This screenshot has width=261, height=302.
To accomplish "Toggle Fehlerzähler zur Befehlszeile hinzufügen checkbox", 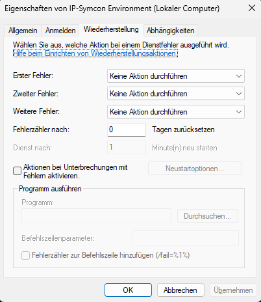I will click(25, 255).
